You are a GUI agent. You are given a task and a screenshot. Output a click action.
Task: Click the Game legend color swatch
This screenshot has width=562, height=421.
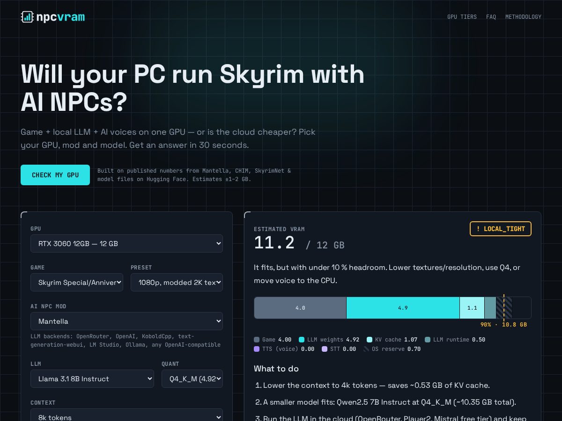click(x=257, y=340)
